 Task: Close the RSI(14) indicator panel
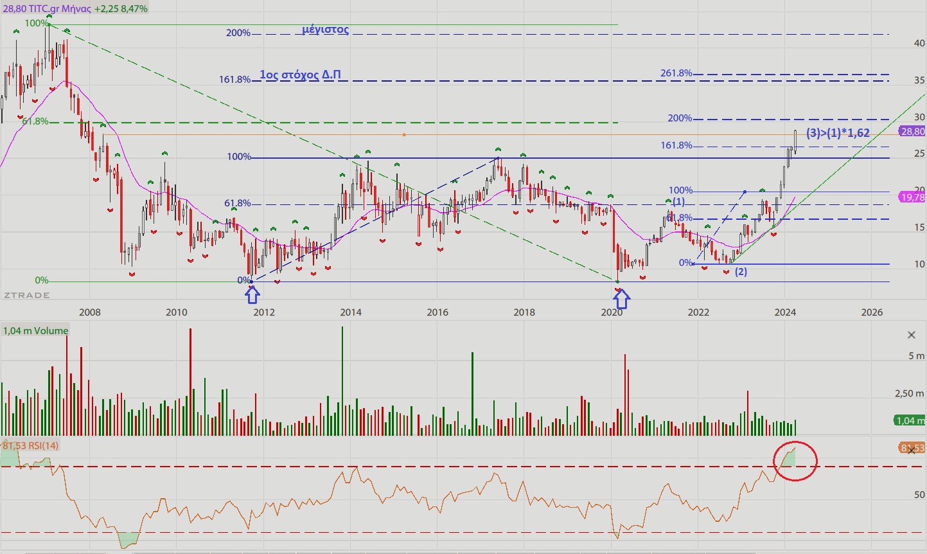(911, 451)
